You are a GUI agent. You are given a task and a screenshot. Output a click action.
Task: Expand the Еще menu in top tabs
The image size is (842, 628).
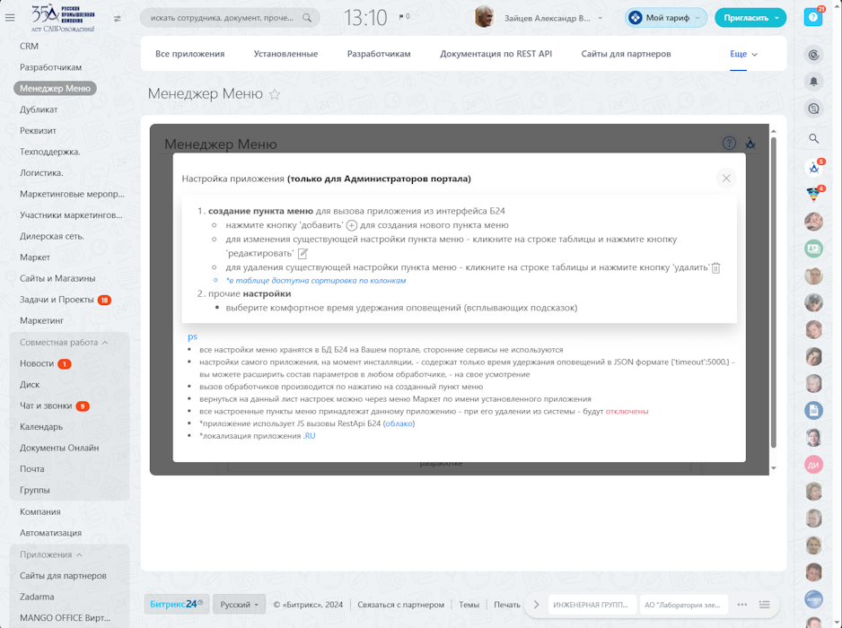point(743,54)
